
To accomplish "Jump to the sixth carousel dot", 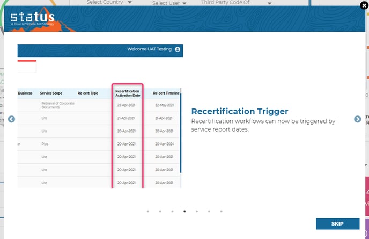I will tap(209, 211).
